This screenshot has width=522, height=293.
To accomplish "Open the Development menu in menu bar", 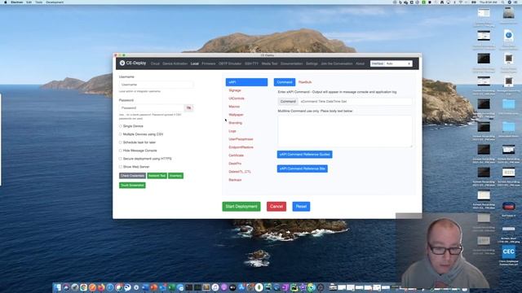I will click(55, 2).
